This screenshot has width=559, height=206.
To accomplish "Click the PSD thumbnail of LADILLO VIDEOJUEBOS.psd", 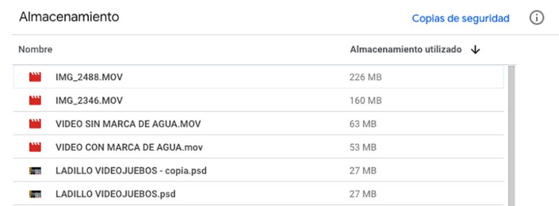I will point(35,194).
